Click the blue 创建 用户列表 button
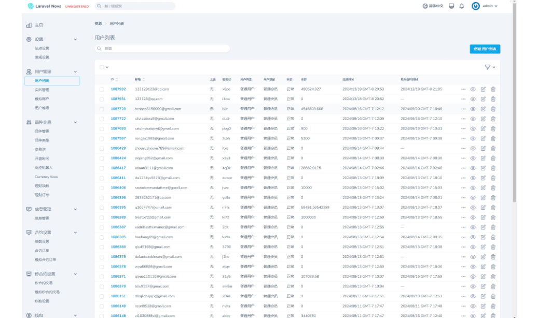Image resolution: width=537 pixels, height=318 pixels. click(485, 49)
